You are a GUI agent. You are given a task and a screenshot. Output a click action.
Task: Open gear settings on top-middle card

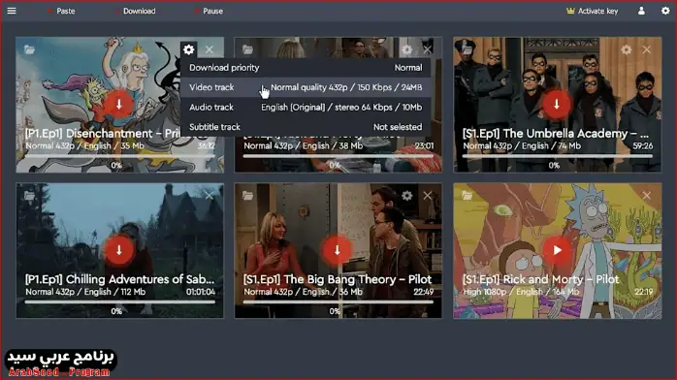pos(406,49)
